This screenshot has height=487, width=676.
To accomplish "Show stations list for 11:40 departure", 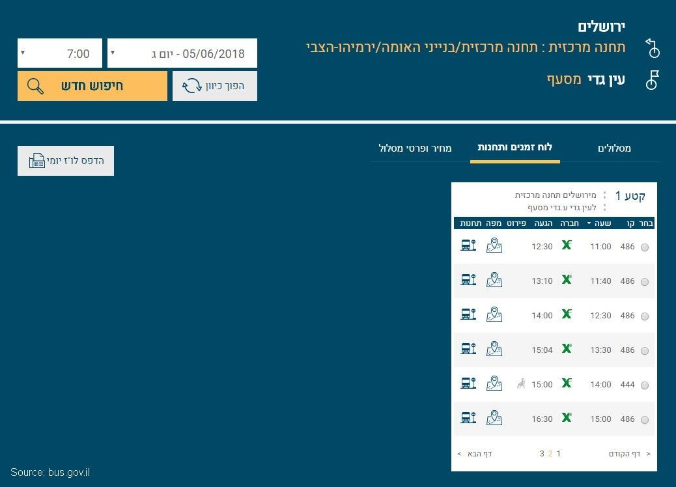I will coord(468,280).
